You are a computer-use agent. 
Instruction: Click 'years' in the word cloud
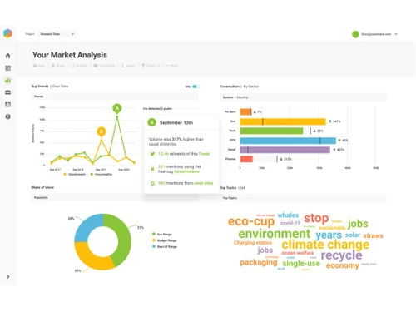[x=329, y=235]
